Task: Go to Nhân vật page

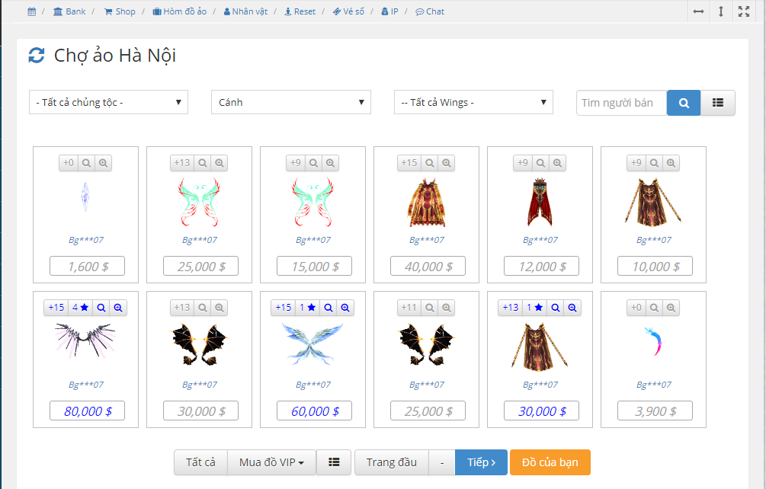Action: click(x=245, y=11)
